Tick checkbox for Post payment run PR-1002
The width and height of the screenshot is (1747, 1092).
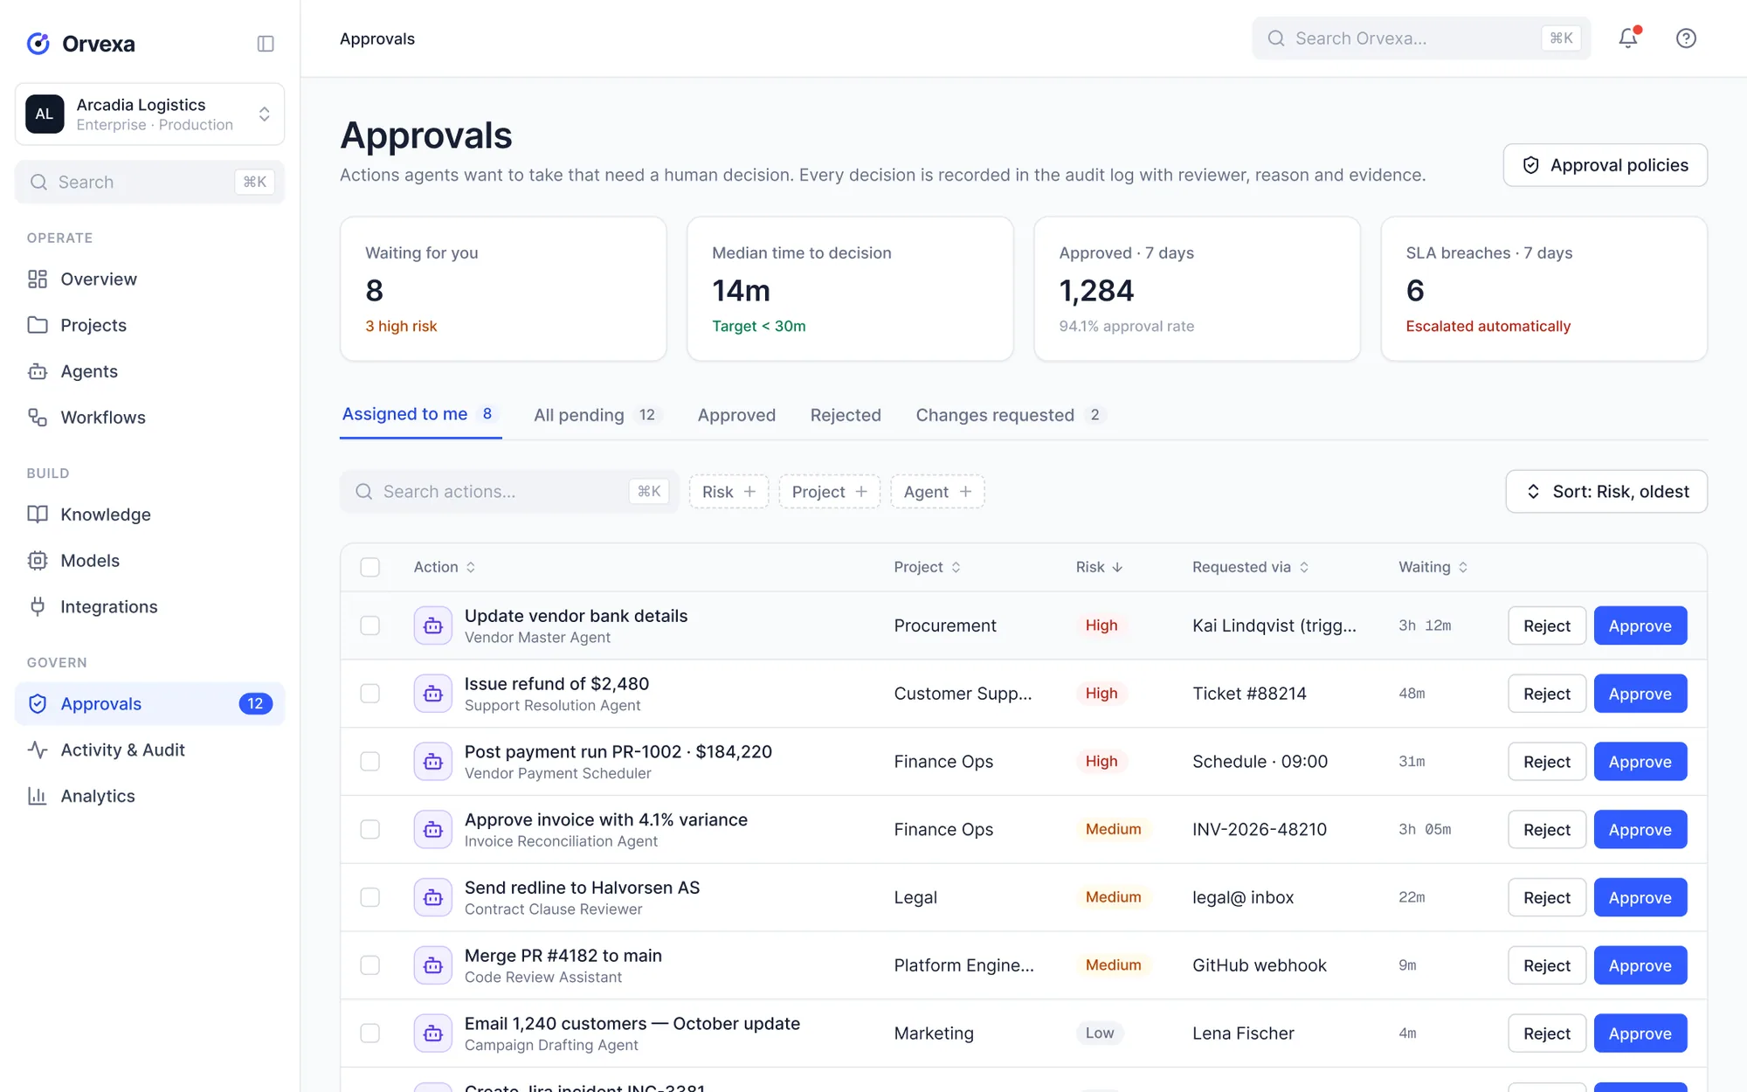point(370,762)
